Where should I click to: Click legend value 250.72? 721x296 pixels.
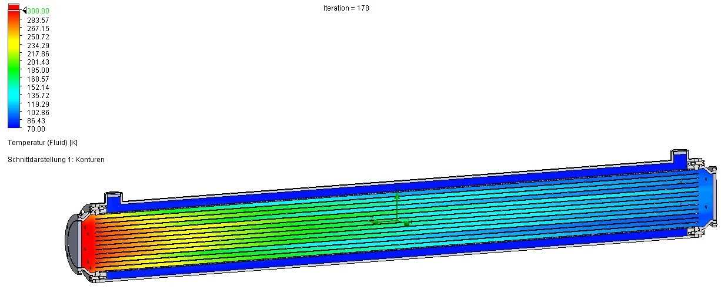38,37
